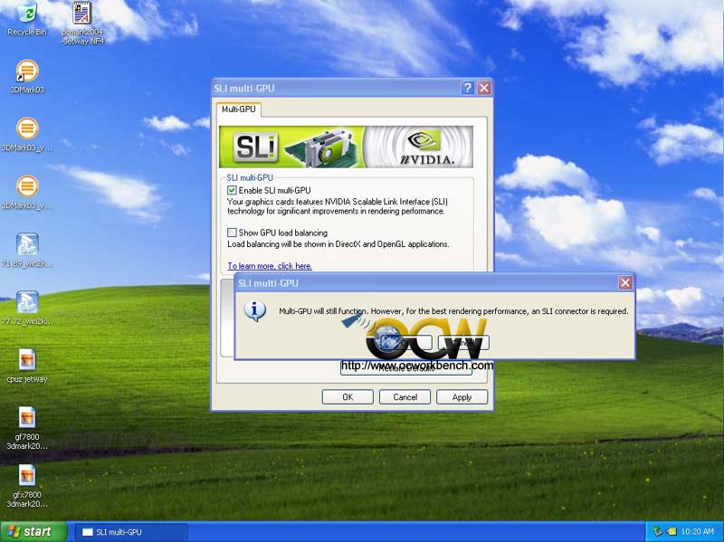Screen dimensions: 724x542
Task: Switch to the Multi-GPU tab
Action: (x=238, y=109)
